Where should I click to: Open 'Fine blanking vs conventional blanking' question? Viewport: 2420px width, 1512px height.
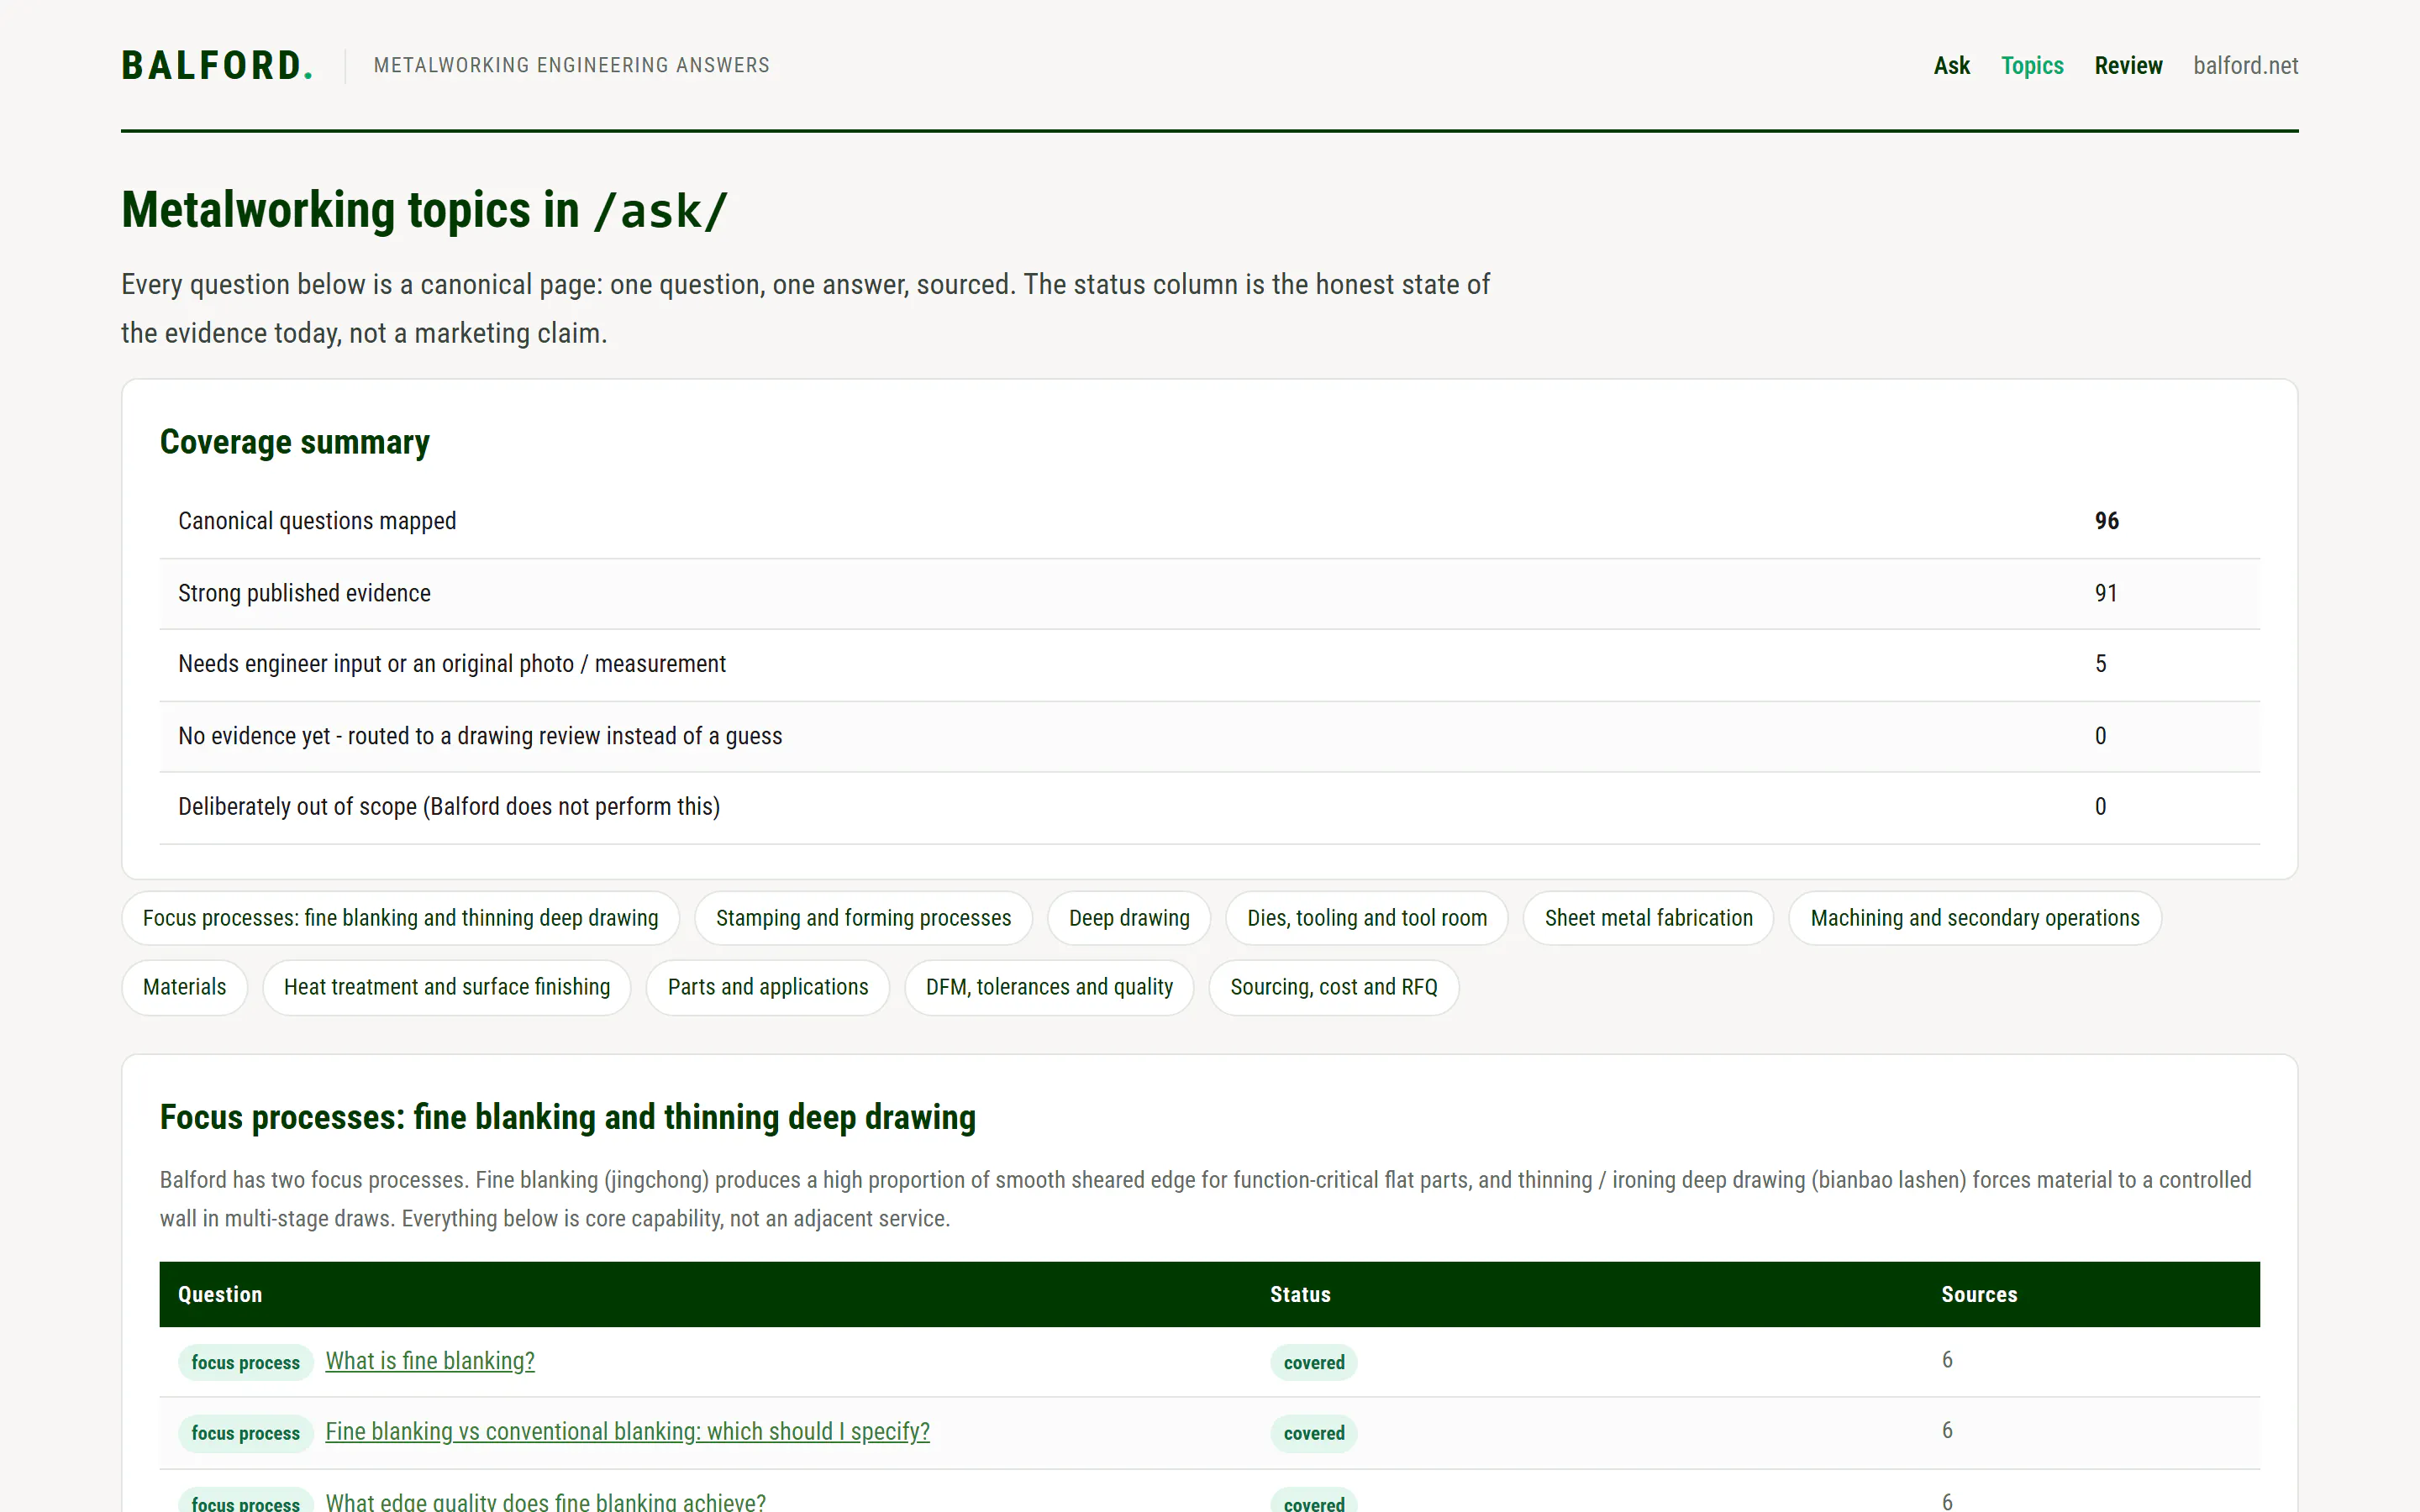click(x=627, y=1432)
